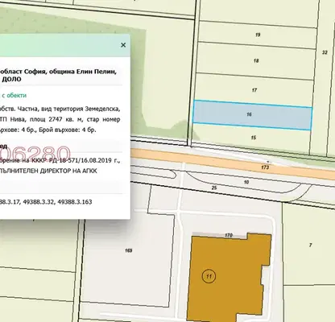335x322 pixels.
Task: Select parcel 17 on the map
Action: pos(254,90)
